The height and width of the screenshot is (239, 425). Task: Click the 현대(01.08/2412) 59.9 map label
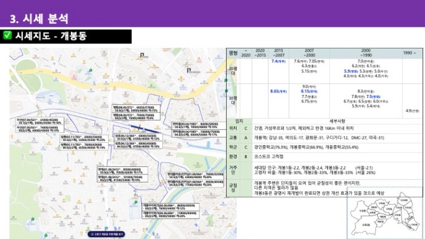coord(123,171)
